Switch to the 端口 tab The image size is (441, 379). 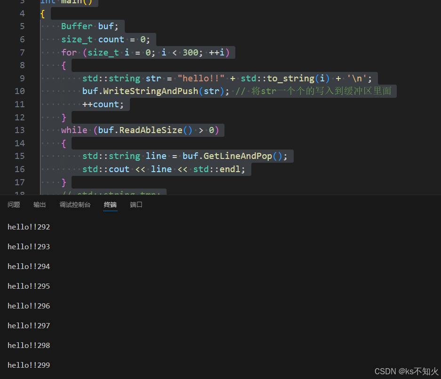(x=136, y=205)
